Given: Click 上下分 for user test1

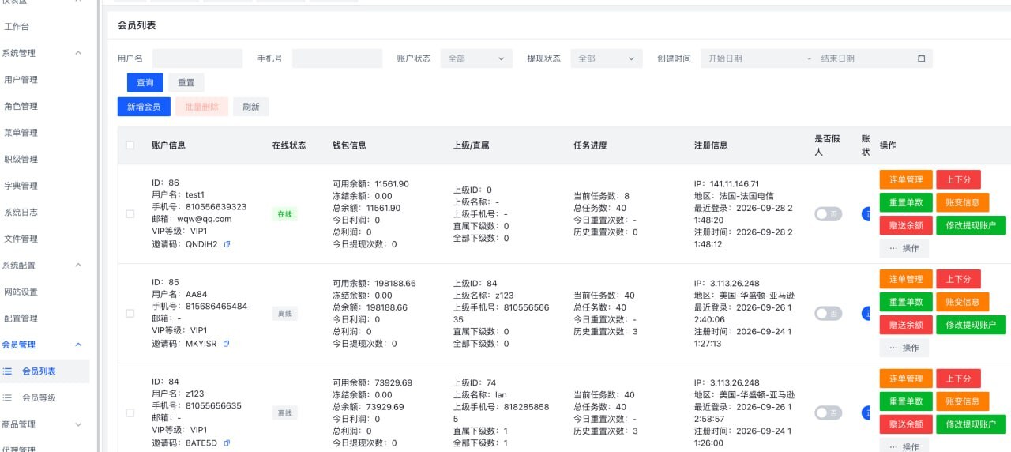Looking at the screenshot, I should (959, 179).
